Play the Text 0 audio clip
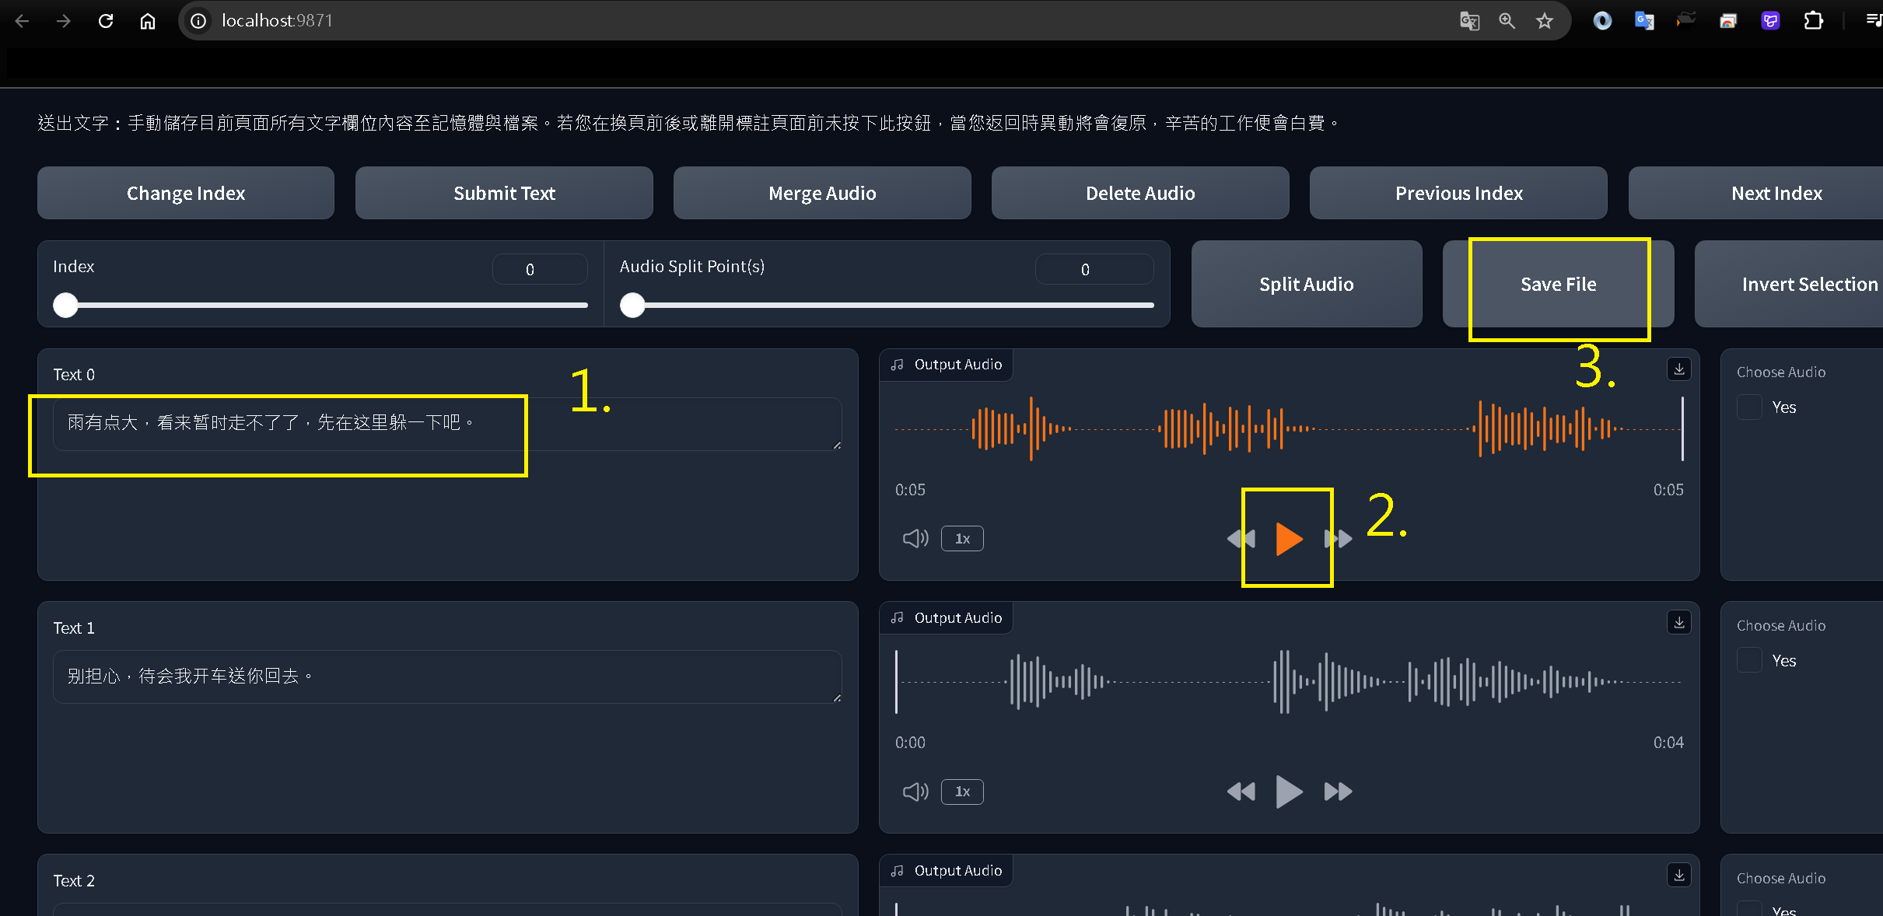 click(1289, 539)
